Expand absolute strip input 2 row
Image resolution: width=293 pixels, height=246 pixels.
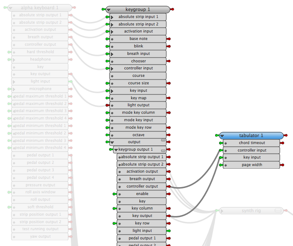(x=112, y=25)
